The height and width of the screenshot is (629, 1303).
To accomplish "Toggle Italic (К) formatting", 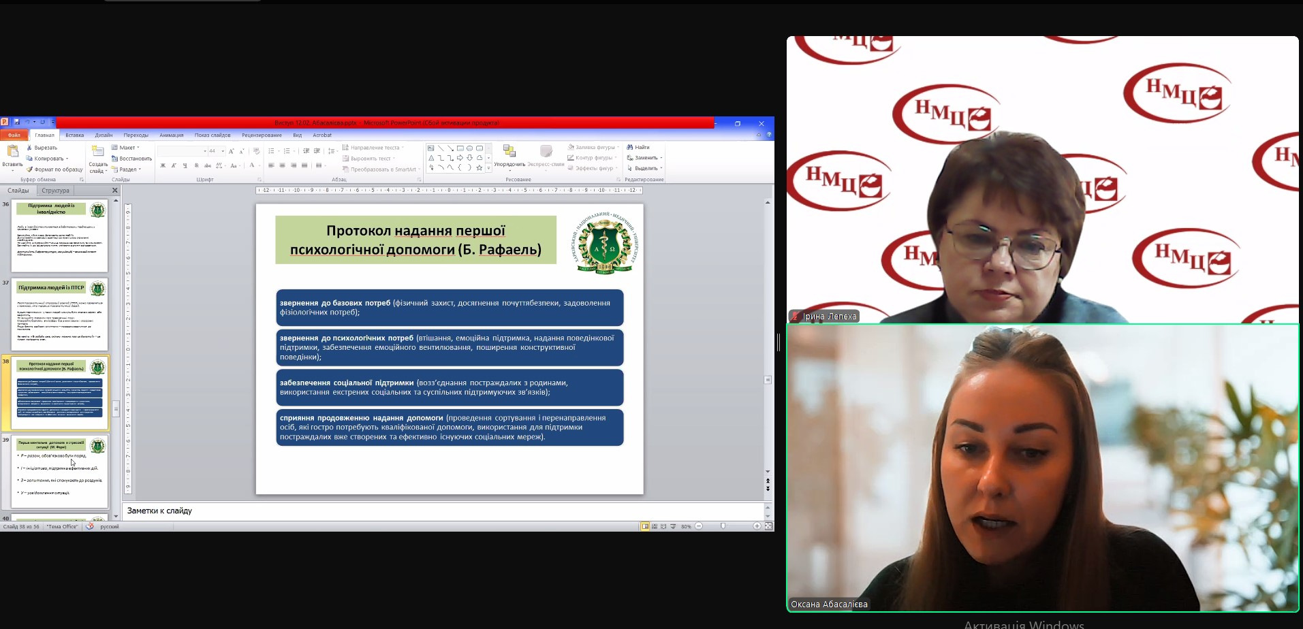I will 174,165.
